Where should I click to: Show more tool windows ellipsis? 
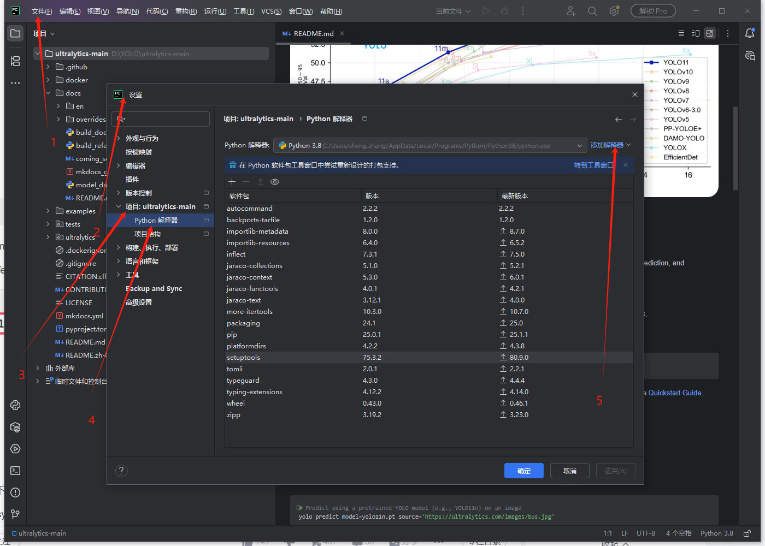[15, 83]
